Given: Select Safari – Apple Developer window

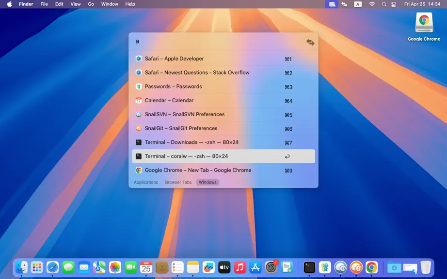Looking at the screenshot, I should click(x=223, y=59).
